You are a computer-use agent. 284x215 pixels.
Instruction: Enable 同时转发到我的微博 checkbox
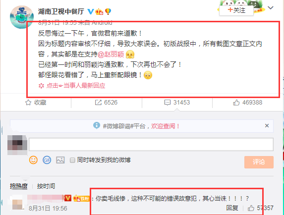click(72, 160)
